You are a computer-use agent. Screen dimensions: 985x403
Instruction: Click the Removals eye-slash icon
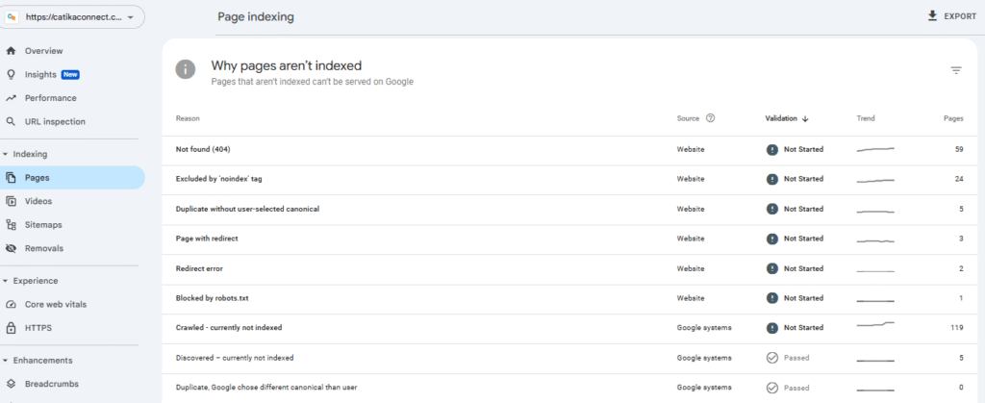11,248
